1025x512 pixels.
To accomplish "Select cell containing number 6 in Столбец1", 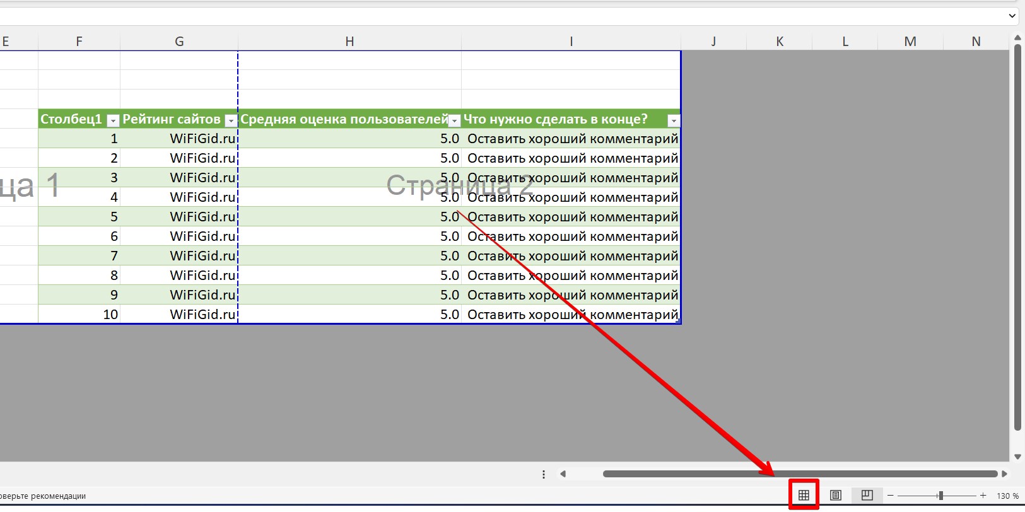I will pos(79,236).
